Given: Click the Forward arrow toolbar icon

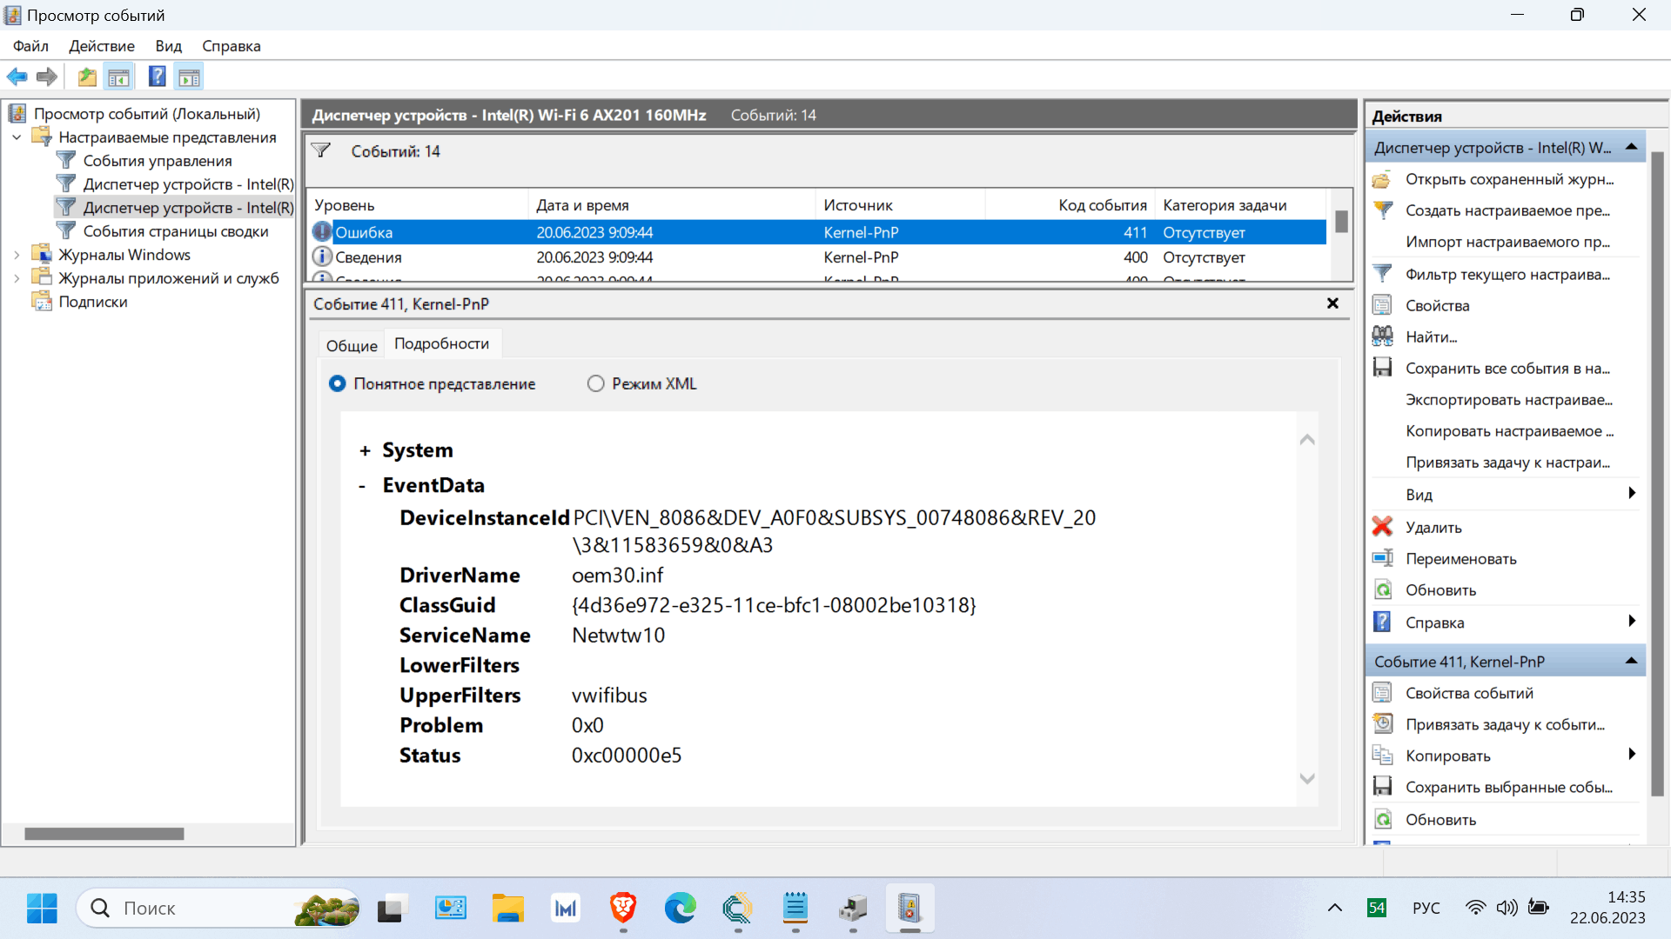Looking at the screenshot, I should pyautogui.click(x=47, y=77).
